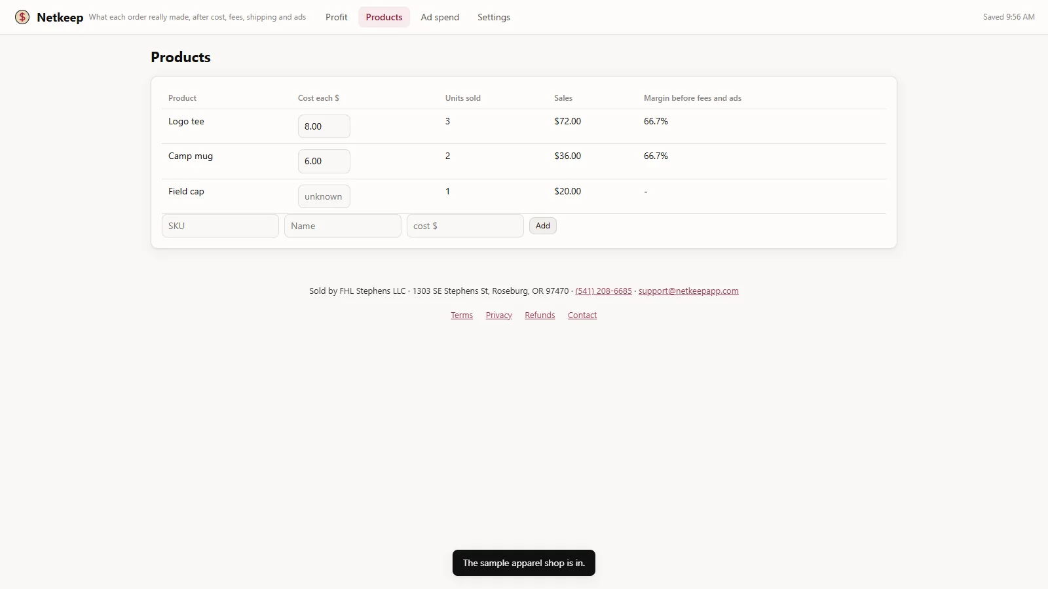Click the 'Cost each $' column header

[318, 98]
